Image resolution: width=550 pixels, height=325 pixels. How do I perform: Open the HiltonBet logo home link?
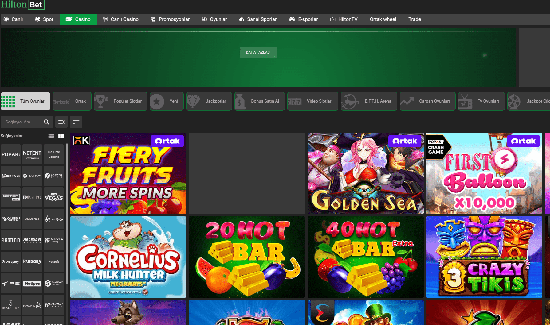[22, 5]
